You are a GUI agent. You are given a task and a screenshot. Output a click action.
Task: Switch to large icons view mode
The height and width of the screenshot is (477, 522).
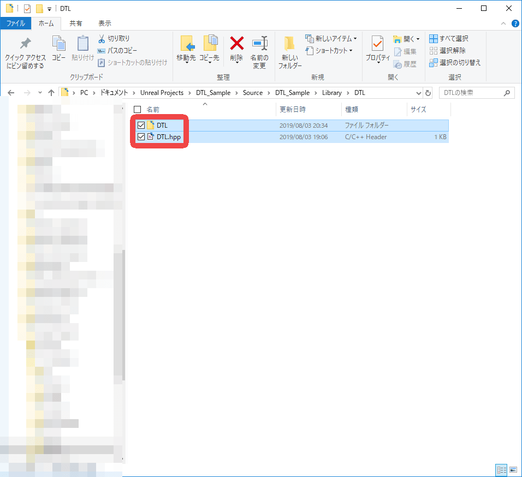point(513,470)
